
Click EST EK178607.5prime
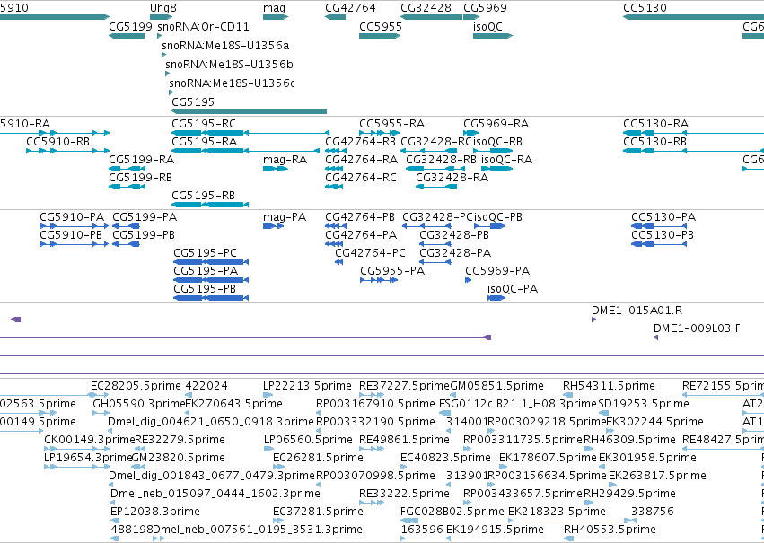tap(549, 458)
